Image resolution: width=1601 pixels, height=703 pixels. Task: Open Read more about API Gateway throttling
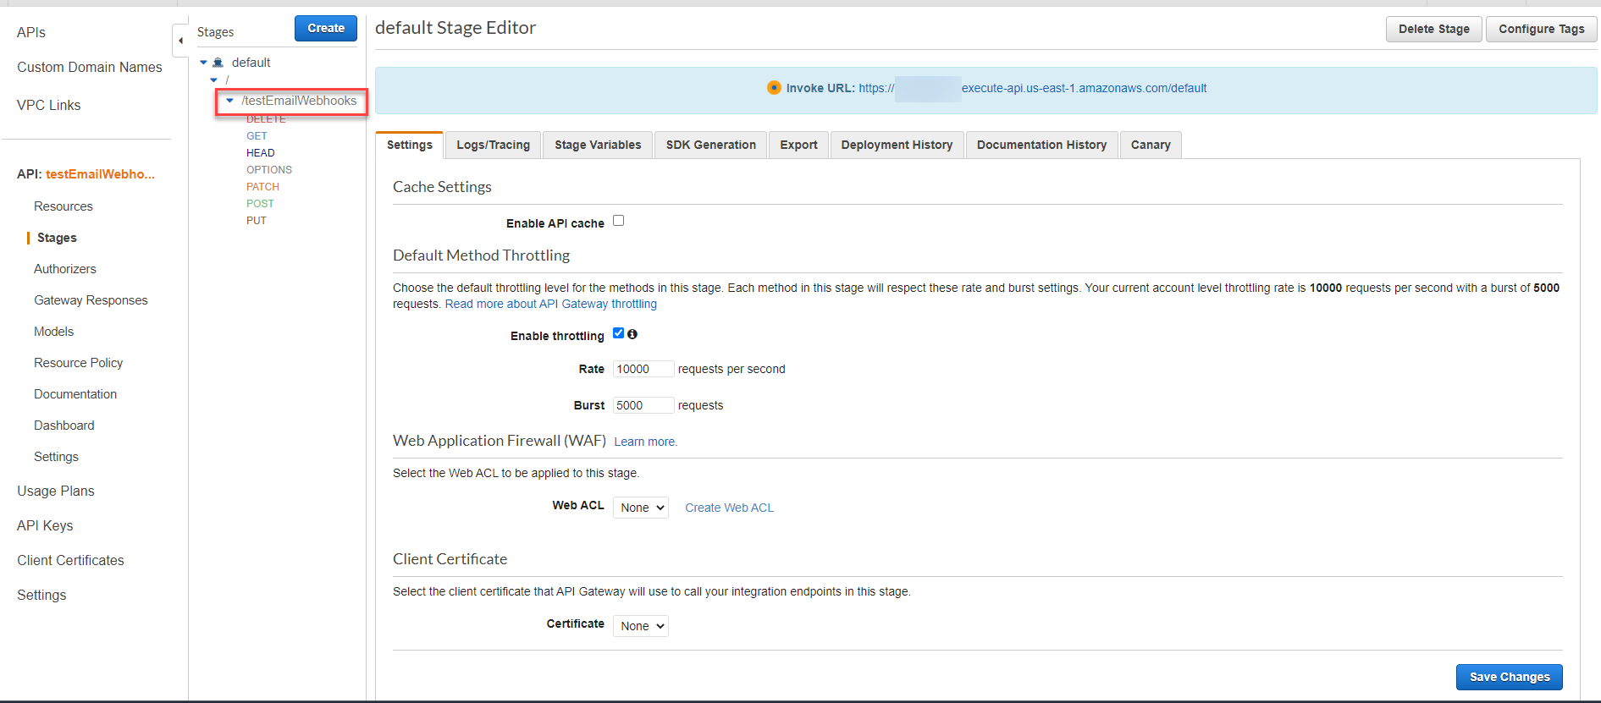click(x=551, y=304)
